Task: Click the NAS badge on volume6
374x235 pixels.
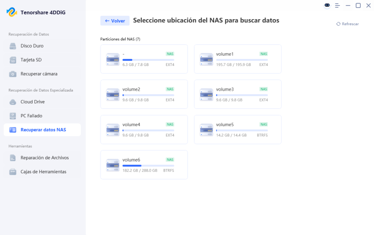Action: [170, 160]
